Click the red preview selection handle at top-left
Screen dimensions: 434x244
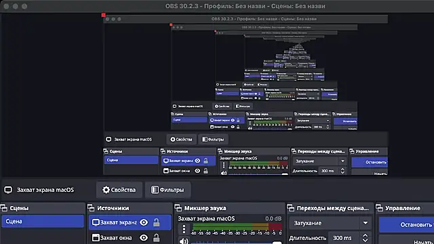point(103,15)
